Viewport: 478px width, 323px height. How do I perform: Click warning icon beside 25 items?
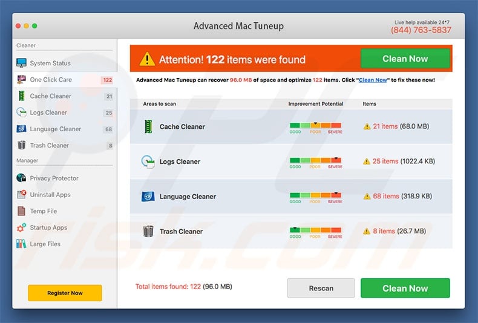pyautogui.click(x=367, y=161)
